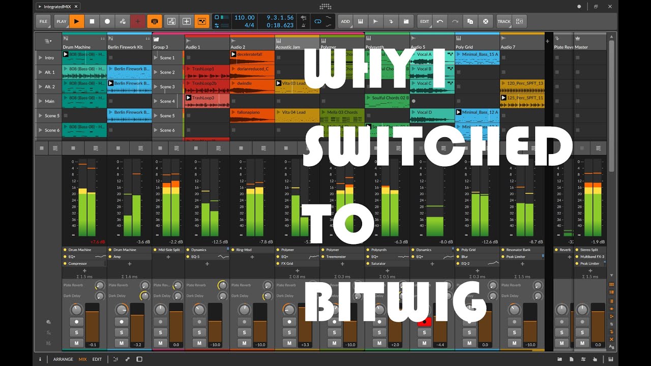651x366 pixels.
Task: Click Berlin Firework Kit Dark Delay send knob
Action: coord(145,295)
